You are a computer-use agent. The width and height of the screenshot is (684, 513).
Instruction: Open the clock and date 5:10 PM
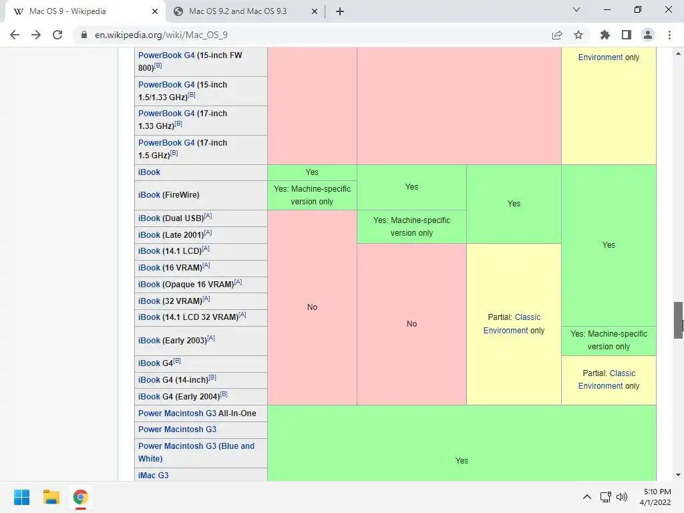[x=657, y=497]
